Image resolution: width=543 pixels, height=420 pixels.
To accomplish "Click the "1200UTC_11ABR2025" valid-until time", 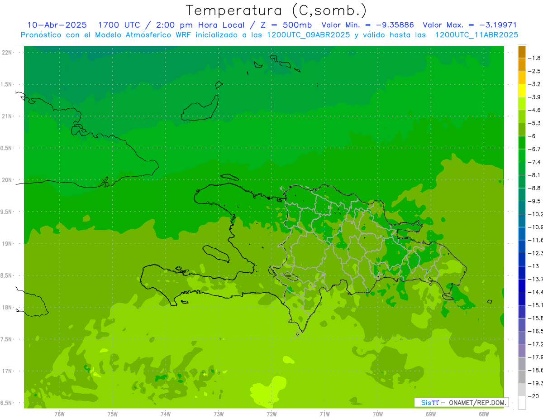I will (x=476, y=35).
